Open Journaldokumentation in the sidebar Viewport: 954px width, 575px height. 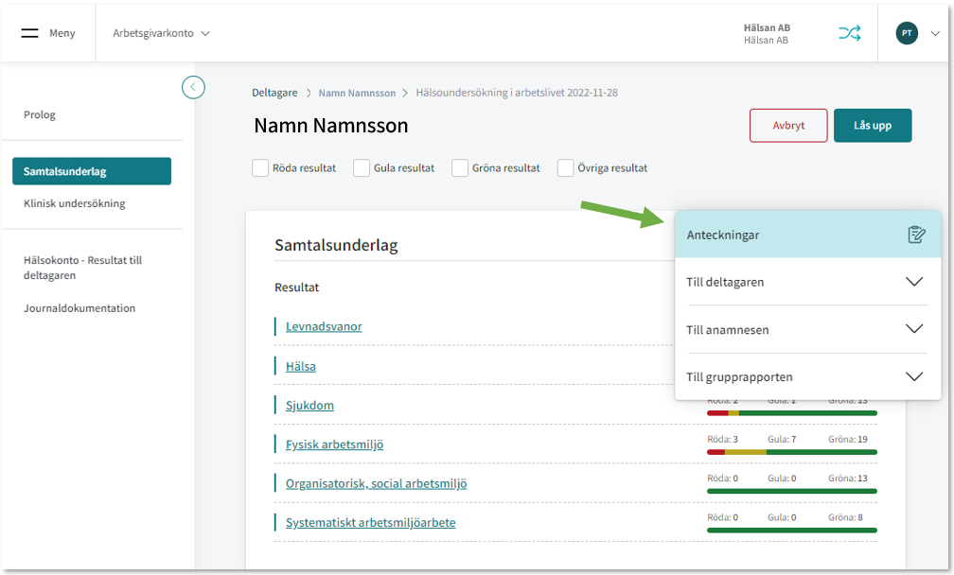(79, 308)
